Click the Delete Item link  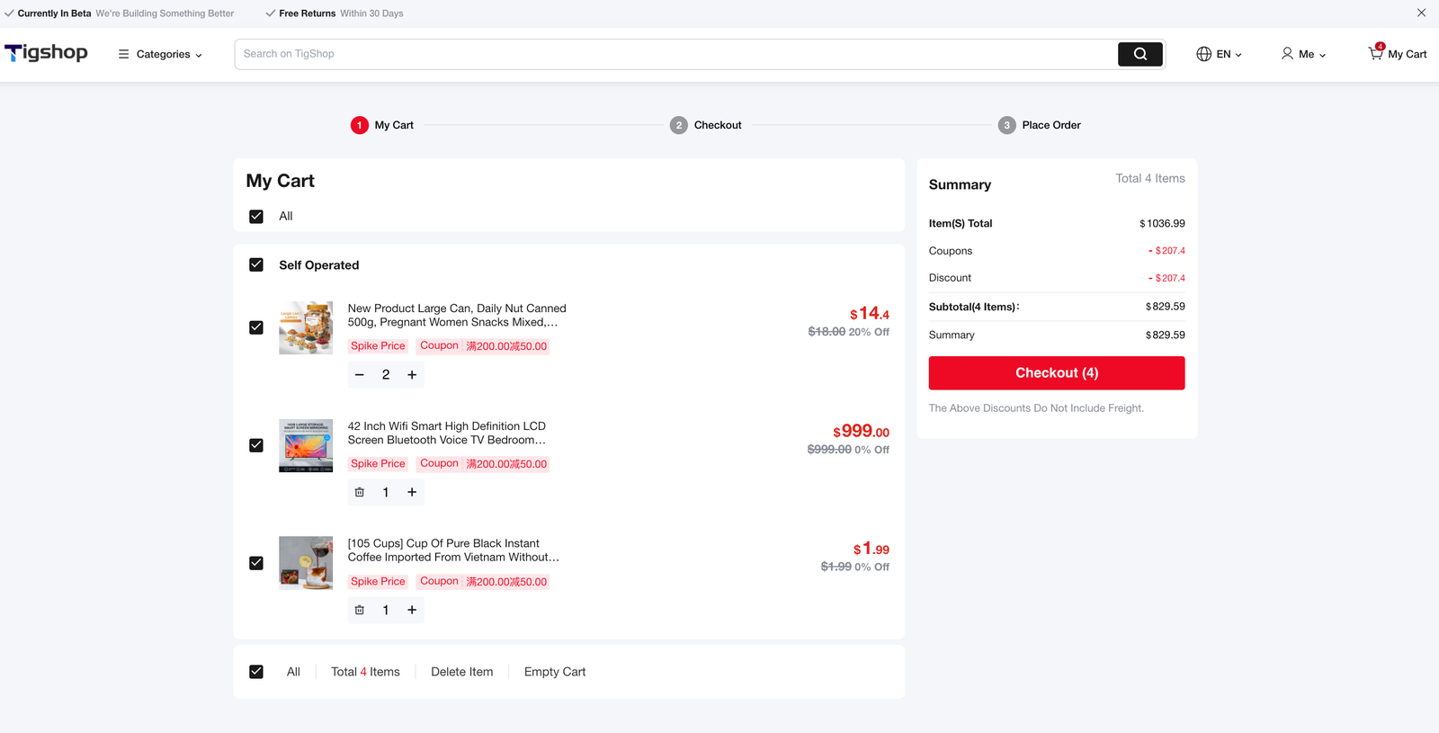click(x=461, y=672)
